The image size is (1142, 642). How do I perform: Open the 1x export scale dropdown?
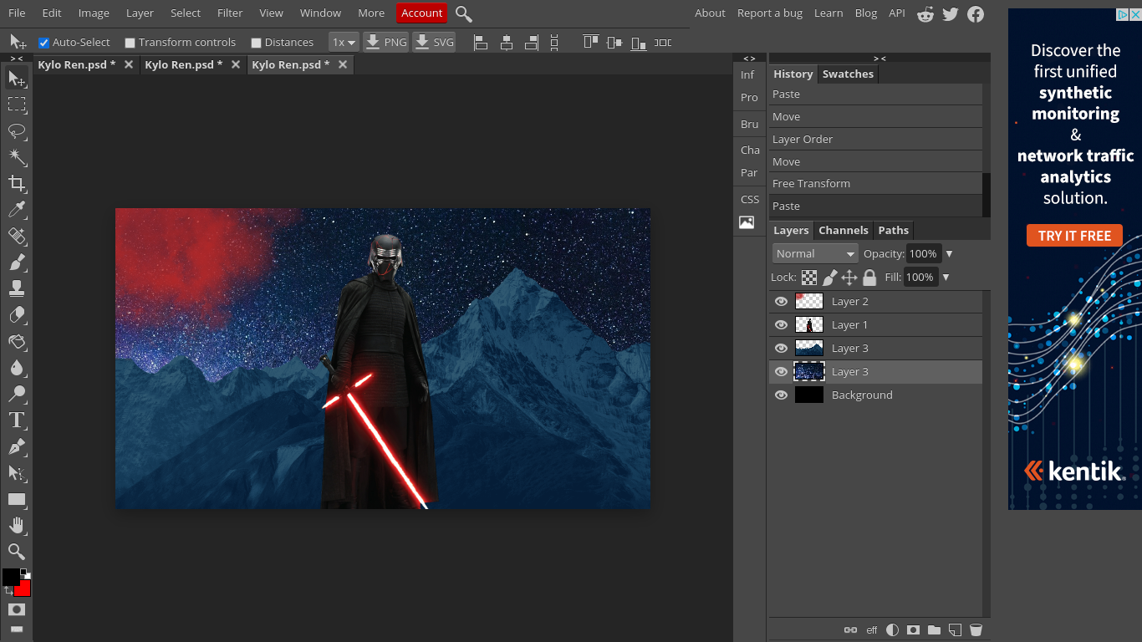pos(344,42)
